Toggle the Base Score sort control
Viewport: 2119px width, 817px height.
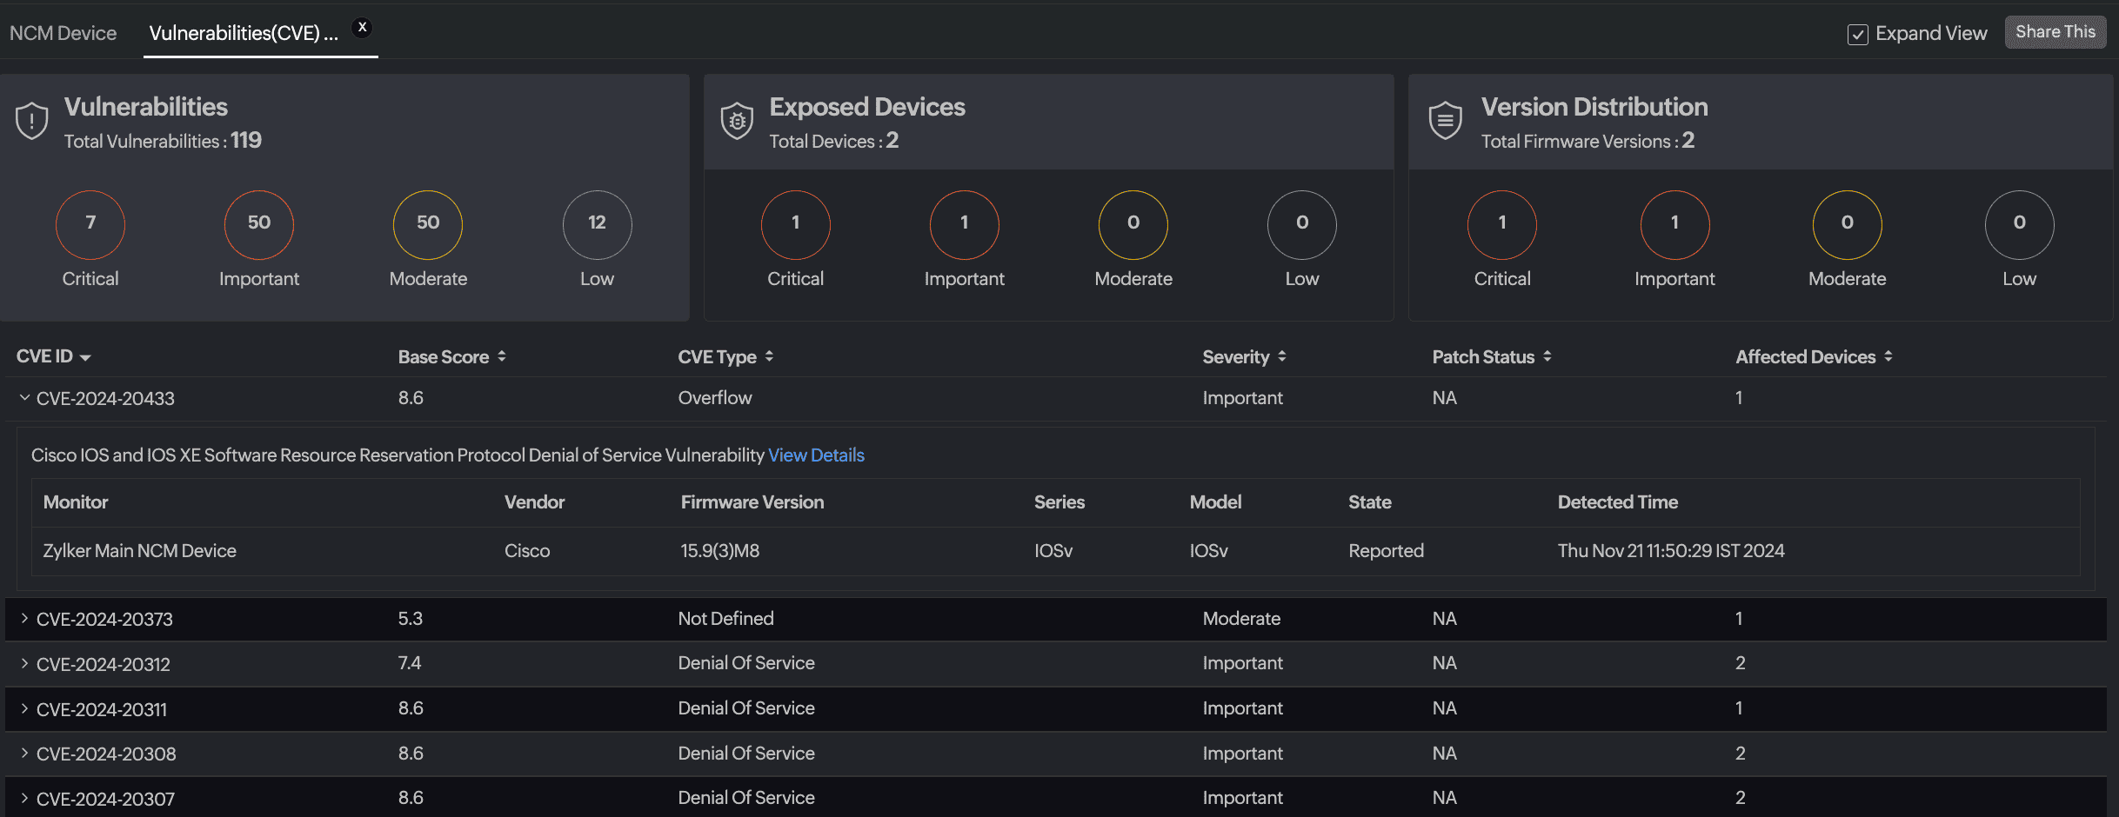coord(501,356)
